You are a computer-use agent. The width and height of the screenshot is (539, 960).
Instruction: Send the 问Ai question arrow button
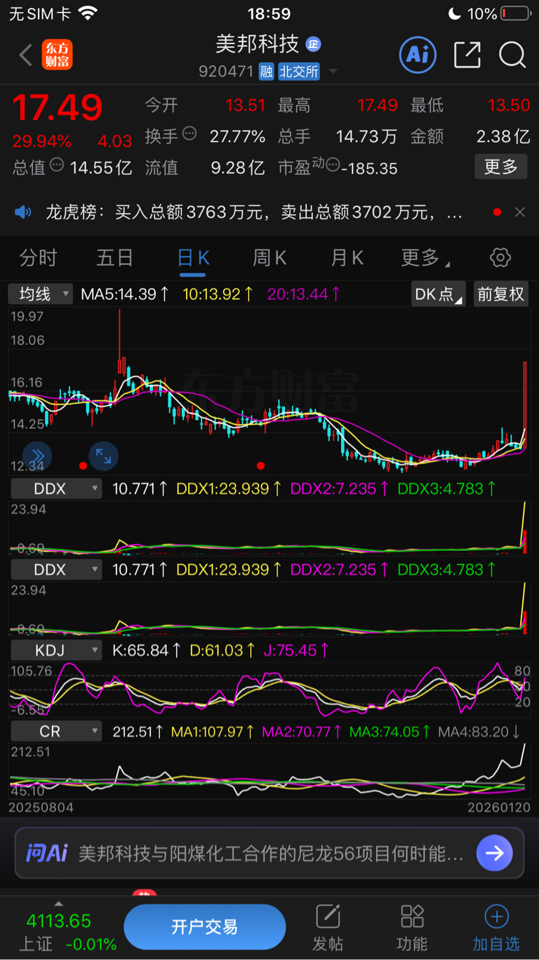click(x=495, y=853)
